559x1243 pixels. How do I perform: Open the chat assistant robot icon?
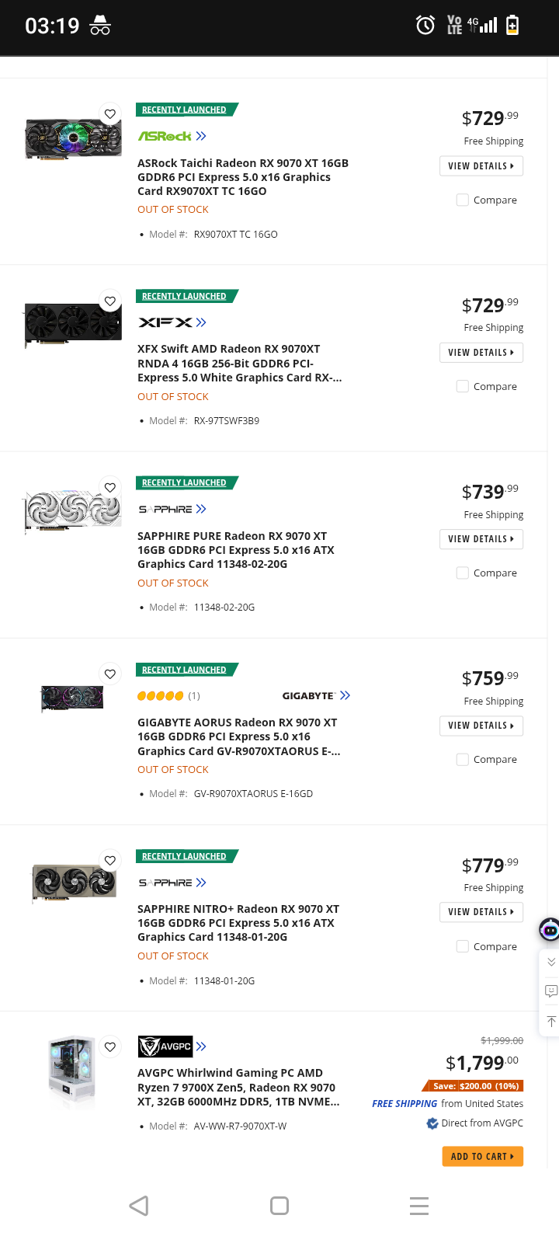(550, 929)
